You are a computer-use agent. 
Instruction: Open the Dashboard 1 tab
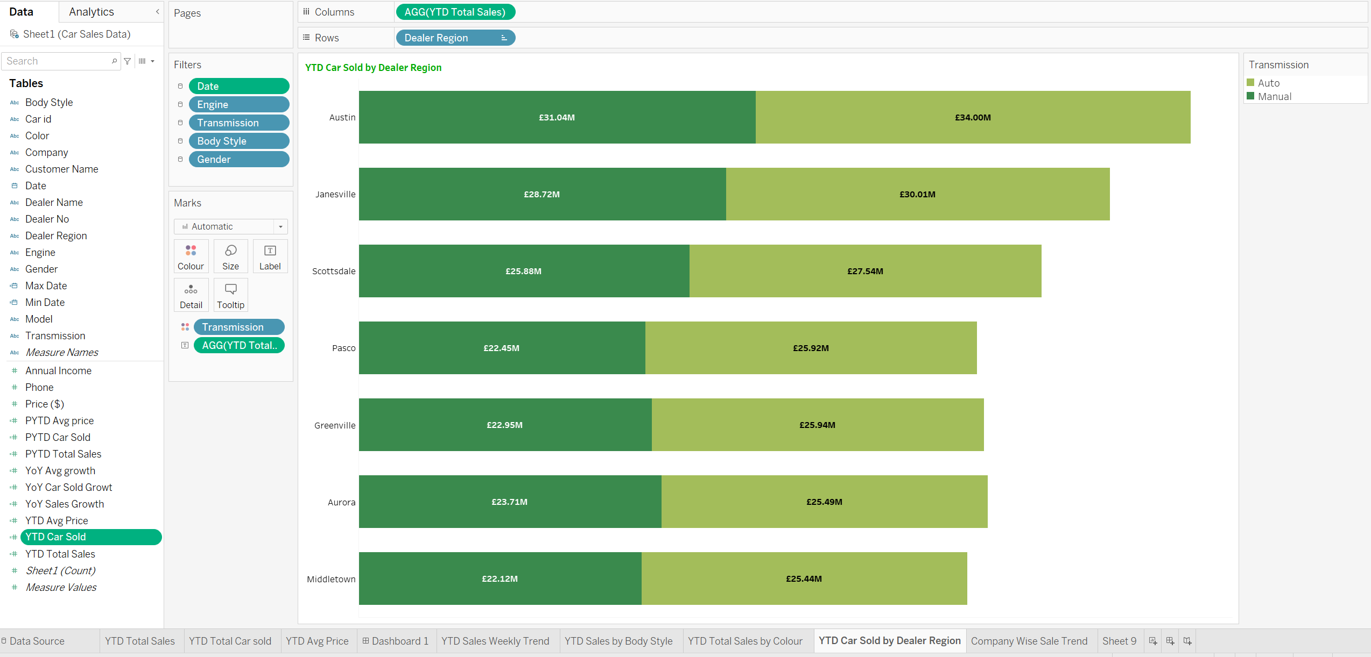[x=396, y=641]
